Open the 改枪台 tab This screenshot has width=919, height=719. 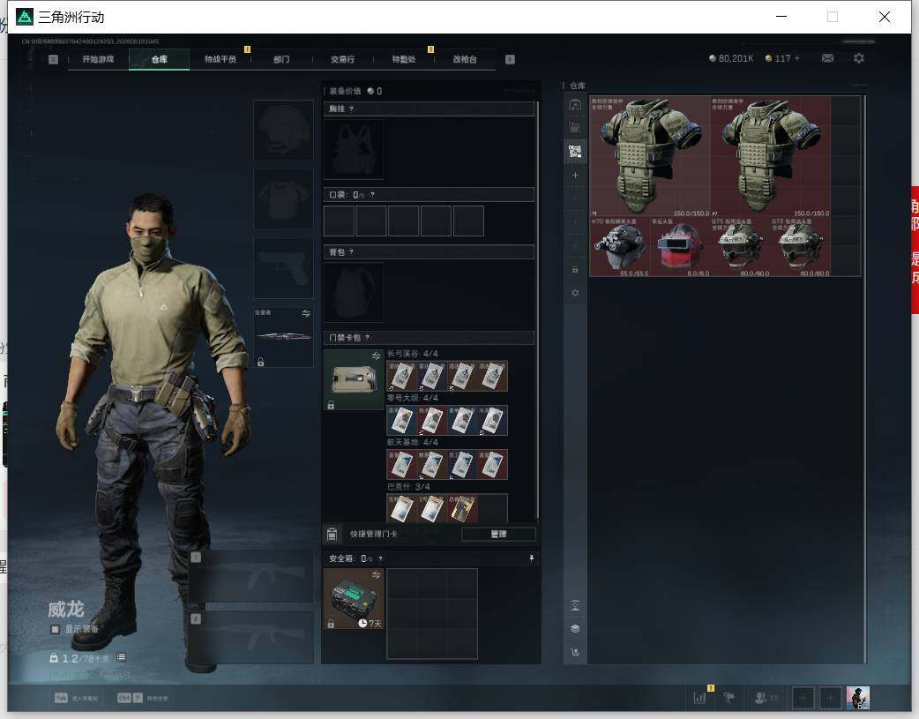click(x=464, y=59)
